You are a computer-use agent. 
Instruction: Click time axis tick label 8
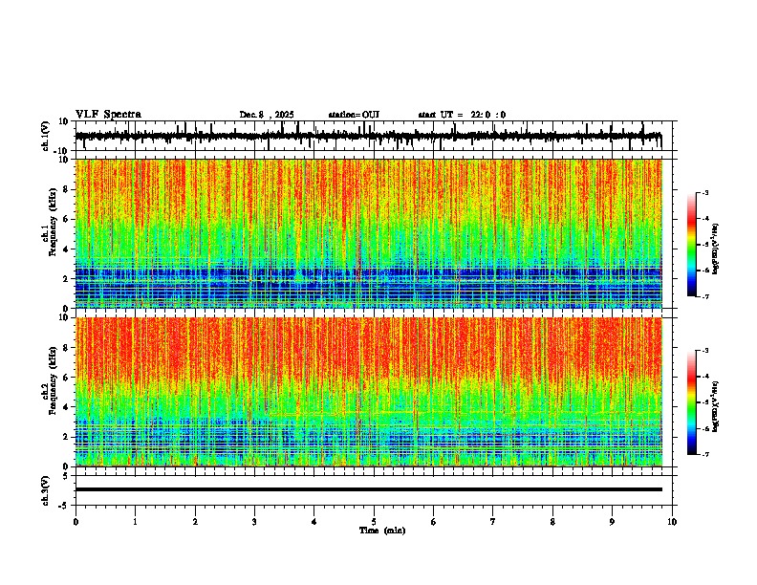point(552,522)
